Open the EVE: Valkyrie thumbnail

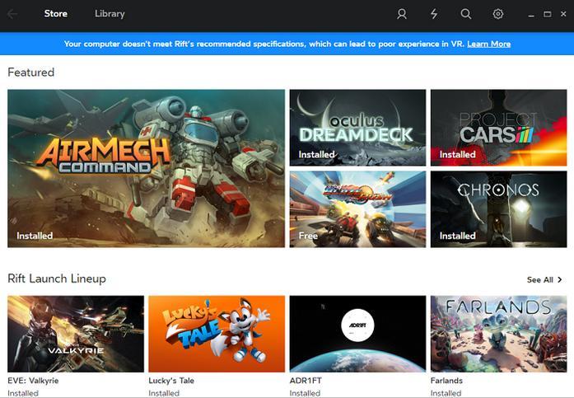[x=76, y=334]
